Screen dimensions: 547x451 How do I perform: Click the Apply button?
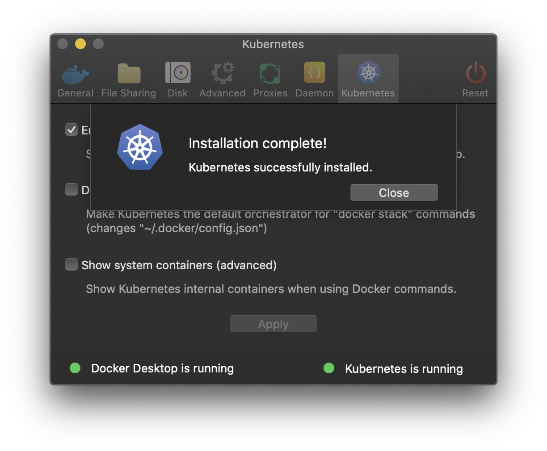point(273,324)
